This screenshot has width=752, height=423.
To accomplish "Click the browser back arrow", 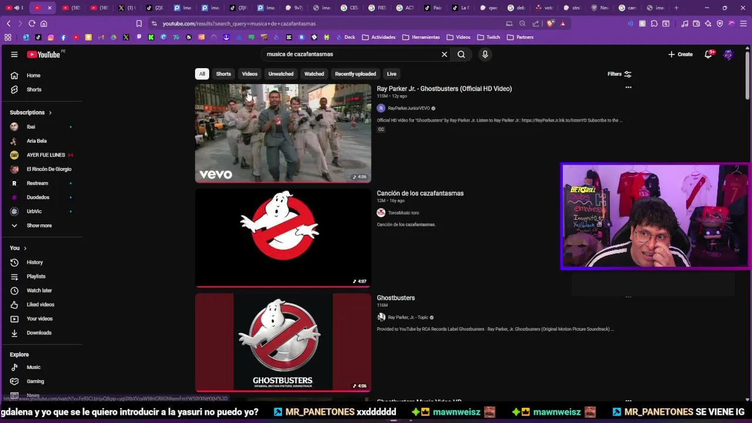I will [x=8, y=23].
